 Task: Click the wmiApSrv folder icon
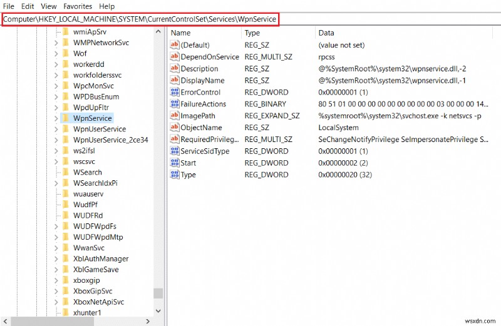[x=66, y=32]
